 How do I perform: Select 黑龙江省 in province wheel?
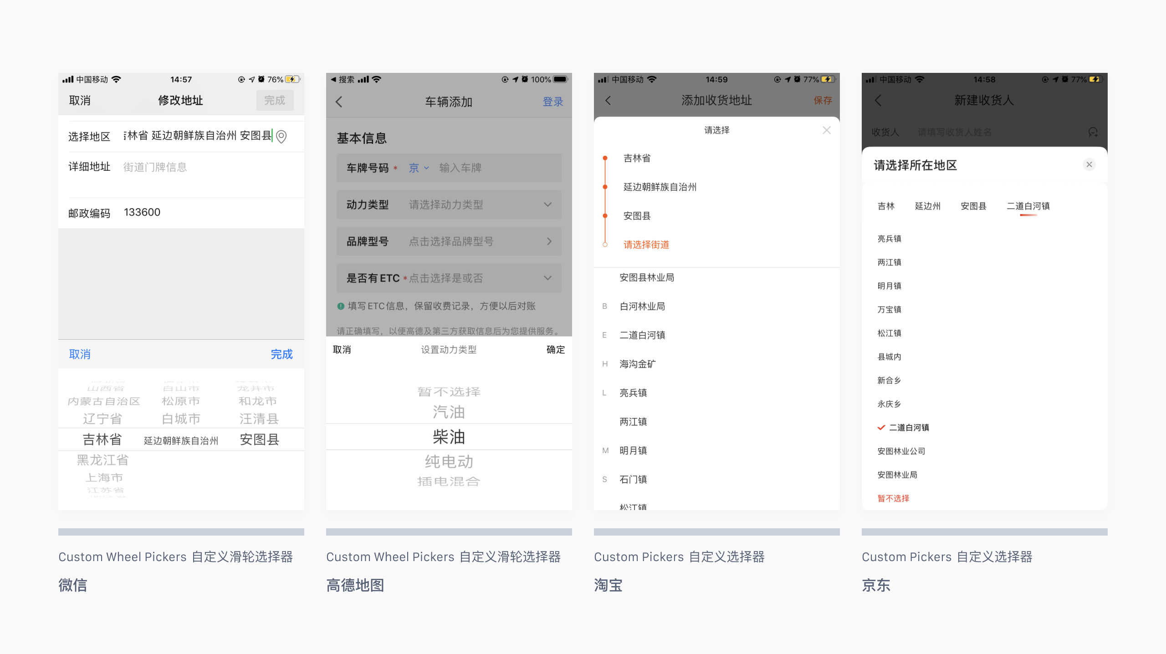pyautogui.click(x=102, y=460)
